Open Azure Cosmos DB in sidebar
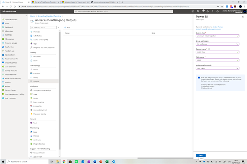Image resolution: width=247 pixels, height=164 pixels. click(x=11, y=59)
